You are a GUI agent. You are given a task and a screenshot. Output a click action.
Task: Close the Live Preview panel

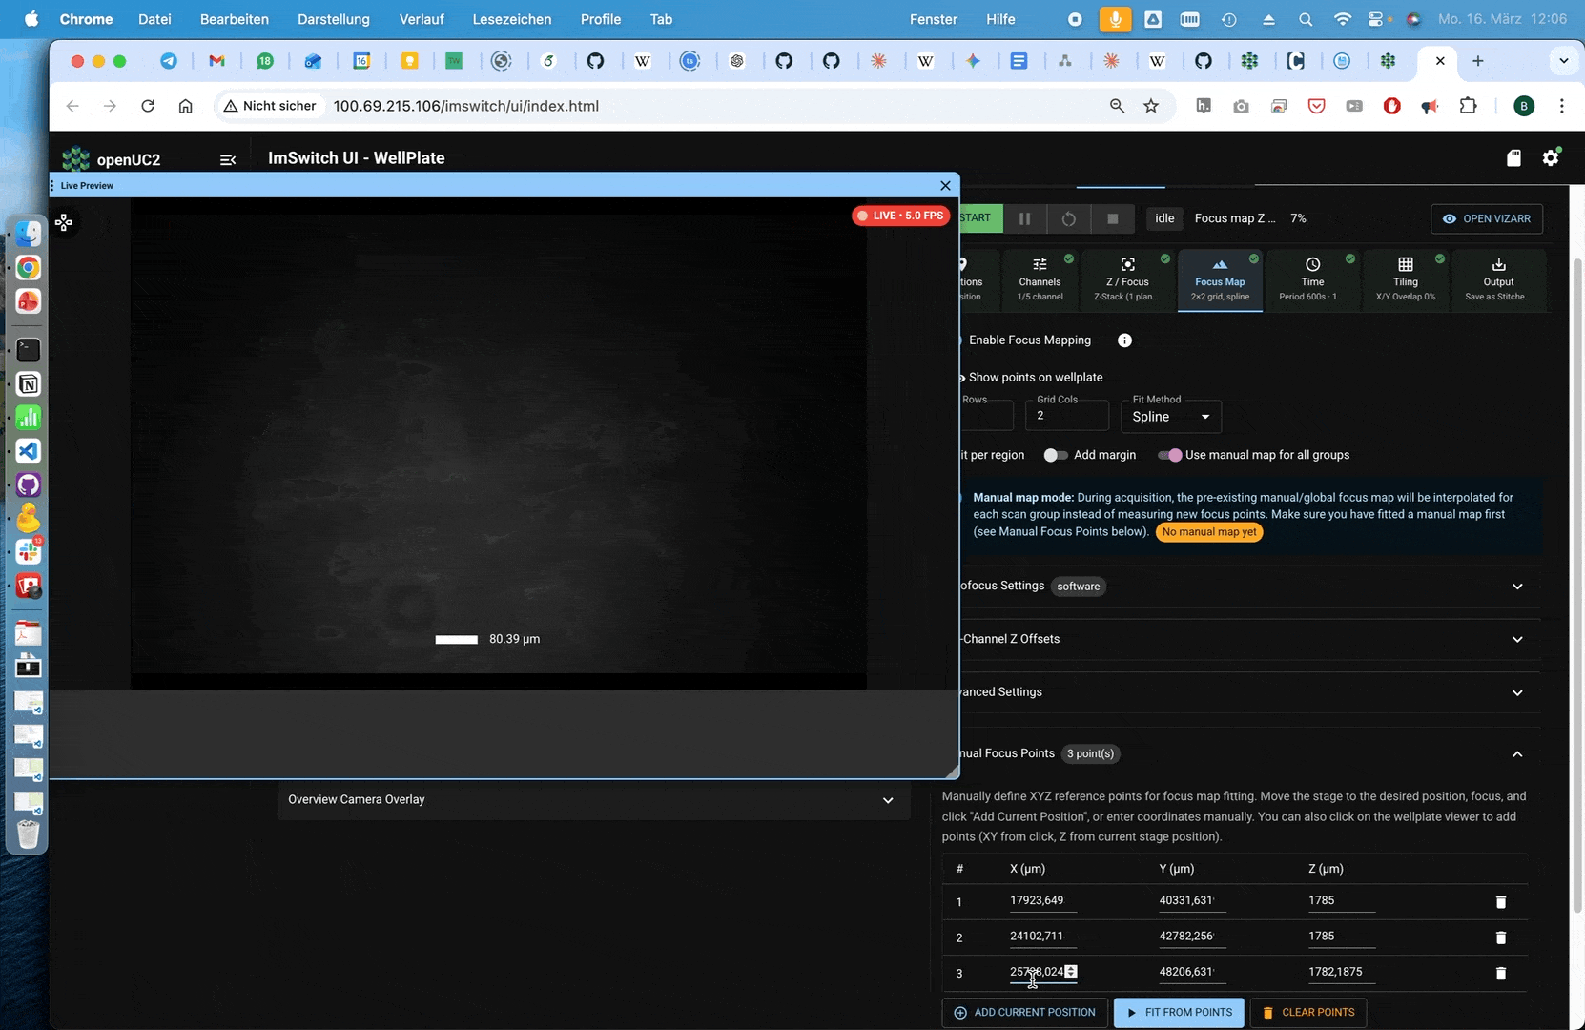(x=945, y=185)
